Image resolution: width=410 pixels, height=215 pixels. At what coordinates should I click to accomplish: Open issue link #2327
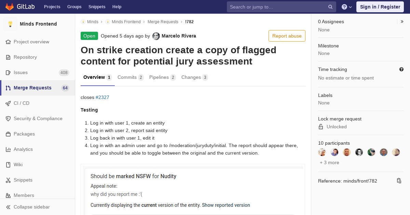tap(102, 98)
